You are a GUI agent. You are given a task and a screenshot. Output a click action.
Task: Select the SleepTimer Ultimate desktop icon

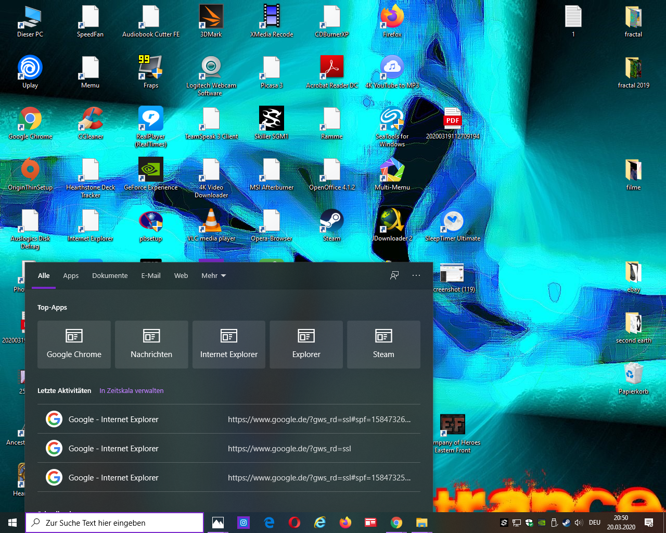click(x=453, y=225)
